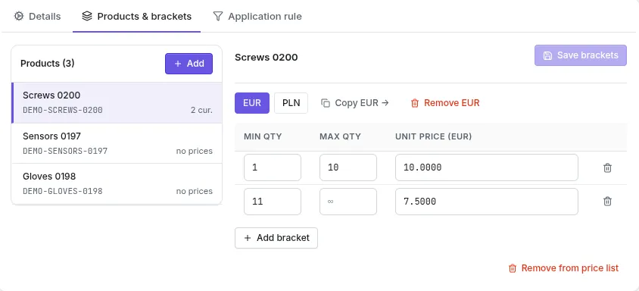The width and height of the screenshot is (639, 291).
Task: Select the EUR currency toggle
Action: click(252, 103)
